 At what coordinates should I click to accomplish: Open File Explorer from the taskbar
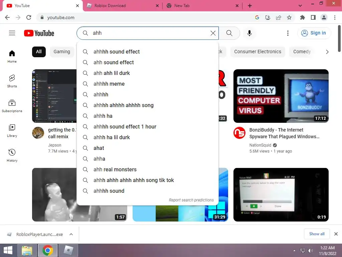coord(27,250)
